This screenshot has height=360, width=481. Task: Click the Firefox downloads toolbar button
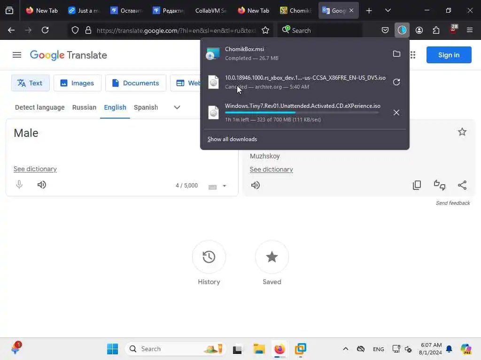coord(402,30)
